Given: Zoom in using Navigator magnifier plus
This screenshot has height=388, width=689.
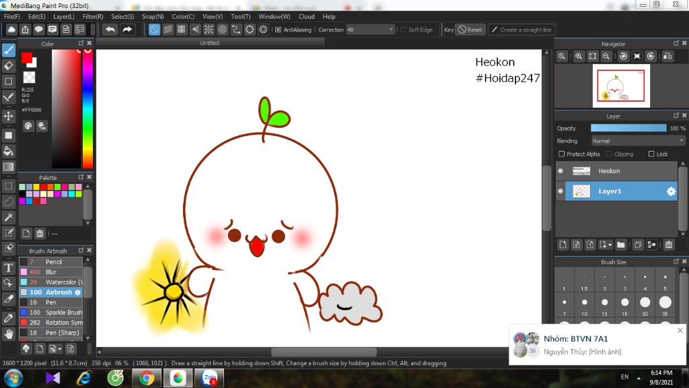Looking at the screenshot, I should tap(579, 57).
